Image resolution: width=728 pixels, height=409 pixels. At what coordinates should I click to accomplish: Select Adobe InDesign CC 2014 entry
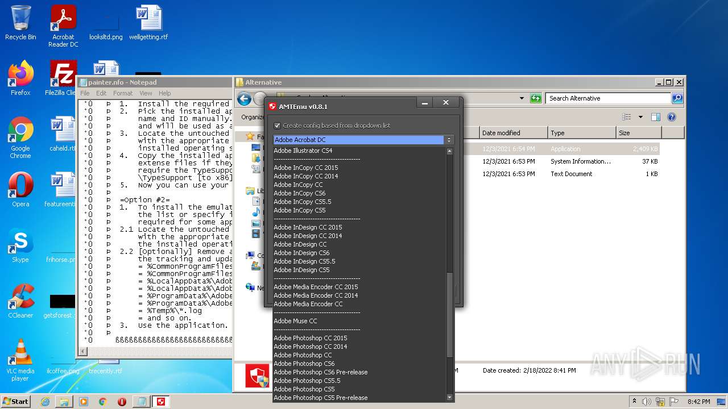pos(359,236)
